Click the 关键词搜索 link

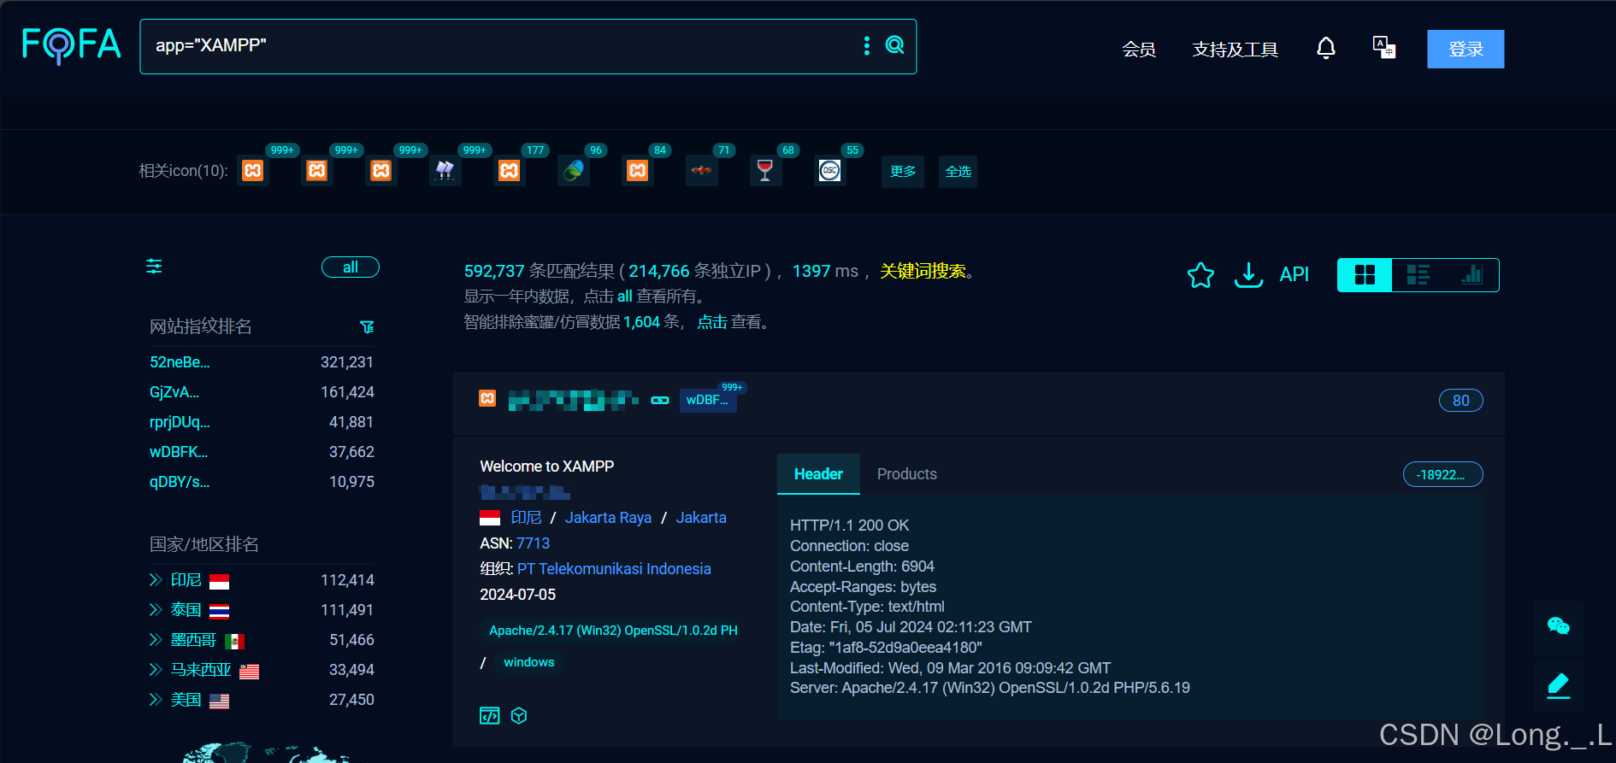(923, 271)
